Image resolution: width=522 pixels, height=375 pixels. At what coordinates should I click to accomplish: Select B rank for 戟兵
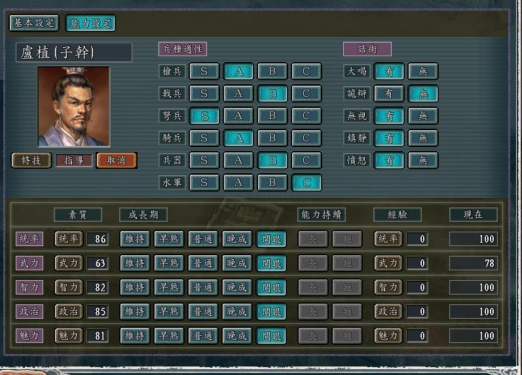coord(272,94)
